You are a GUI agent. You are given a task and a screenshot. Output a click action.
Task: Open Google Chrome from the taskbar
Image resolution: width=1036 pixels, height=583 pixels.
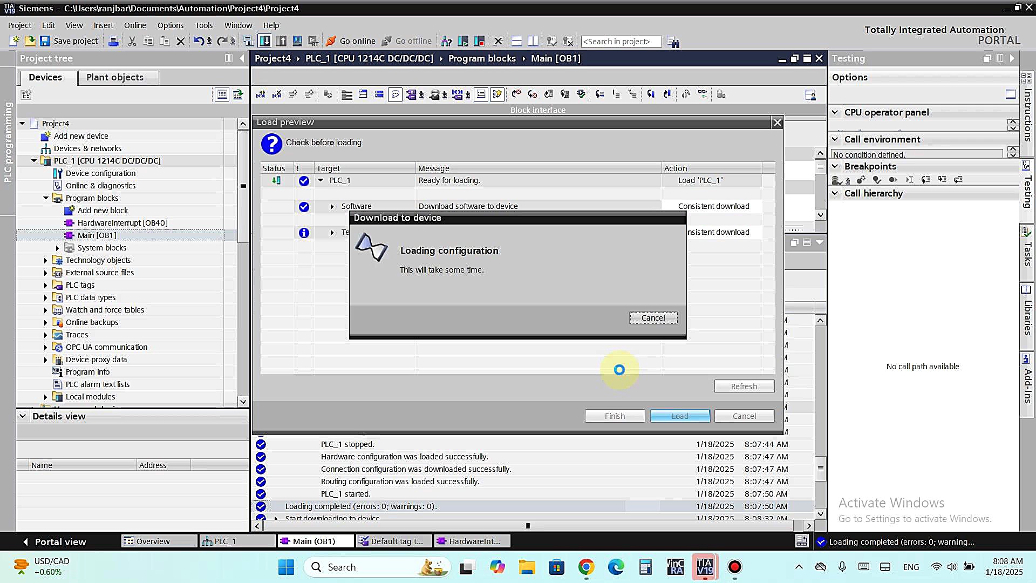pyautogui.click(x=586, y=567)
